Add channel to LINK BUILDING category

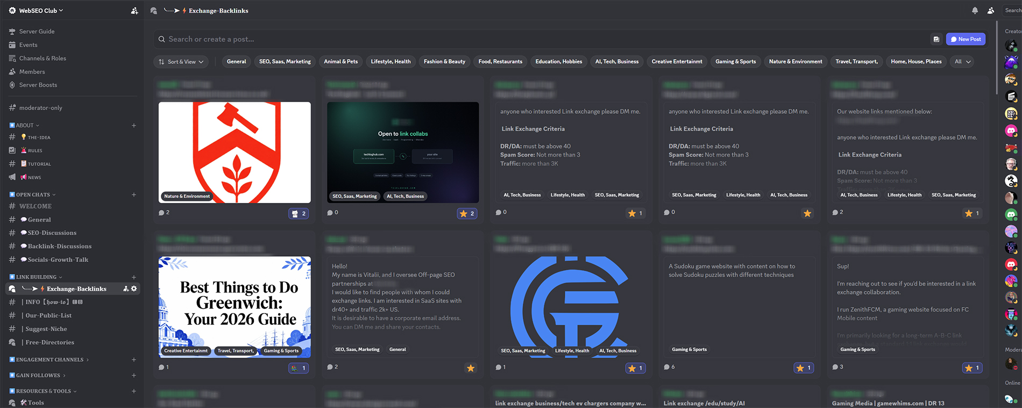click(134, 277)
